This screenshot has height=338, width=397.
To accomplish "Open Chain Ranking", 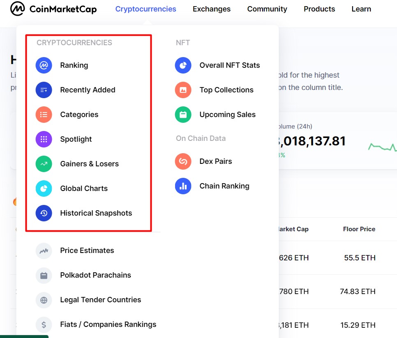I will click(x=224, y=186).
